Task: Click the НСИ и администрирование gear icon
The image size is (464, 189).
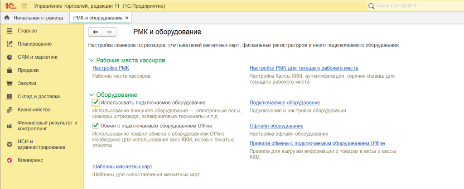Action: click(x=10, y=144)
